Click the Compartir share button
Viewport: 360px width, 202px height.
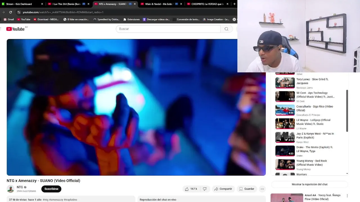coord(223,189)
